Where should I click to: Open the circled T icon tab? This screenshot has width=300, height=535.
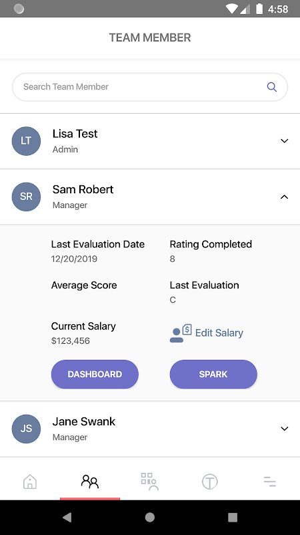pos(210,481)
